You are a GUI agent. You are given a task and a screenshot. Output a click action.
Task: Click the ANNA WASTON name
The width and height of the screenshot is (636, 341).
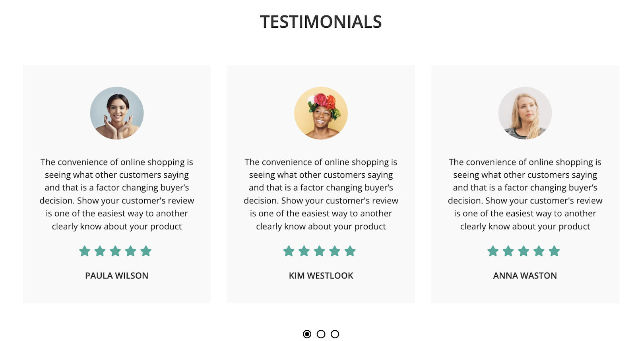(x=525, y=276)
